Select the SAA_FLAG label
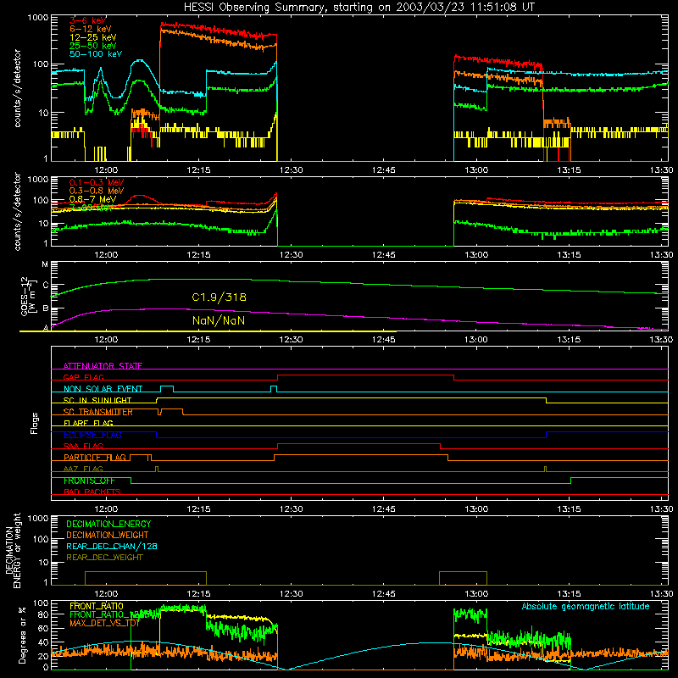678x678 pixels. 83,446
